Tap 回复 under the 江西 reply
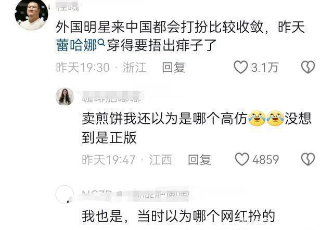Screen dimensions: 333x230 click(199, 160)
